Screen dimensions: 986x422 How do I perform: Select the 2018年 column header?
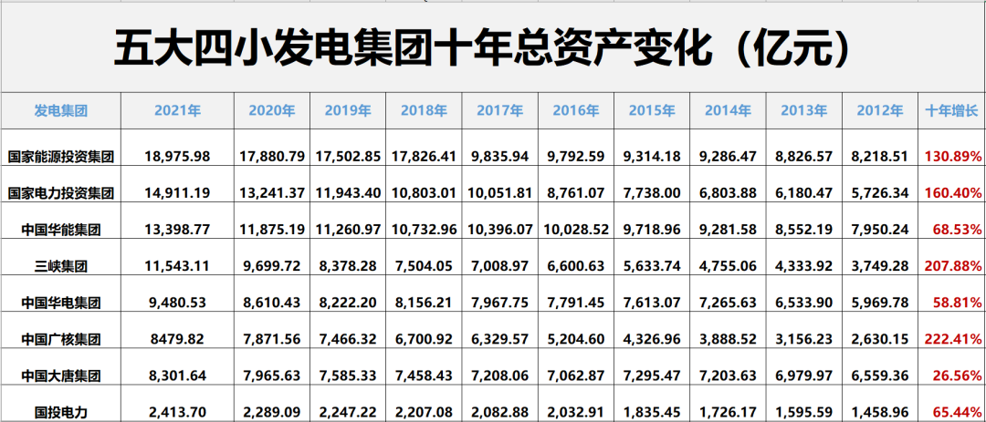[424, 111]
